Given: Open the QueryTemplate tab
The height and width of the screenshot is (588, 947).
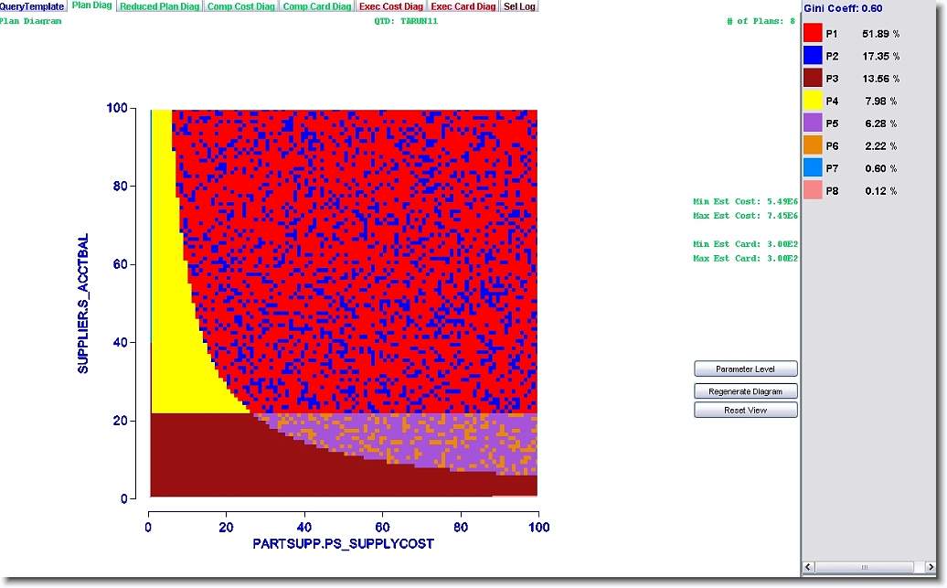Looking at the screenshot, I should click(32, 6).
